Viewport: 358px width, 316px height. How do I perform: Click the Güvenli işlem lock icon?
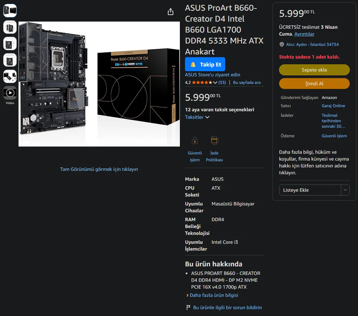(x=195, y=140)
